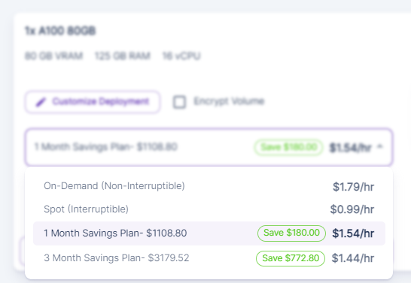Select On-Demand (Non-Interruptible) pricing option

(209, 186)
